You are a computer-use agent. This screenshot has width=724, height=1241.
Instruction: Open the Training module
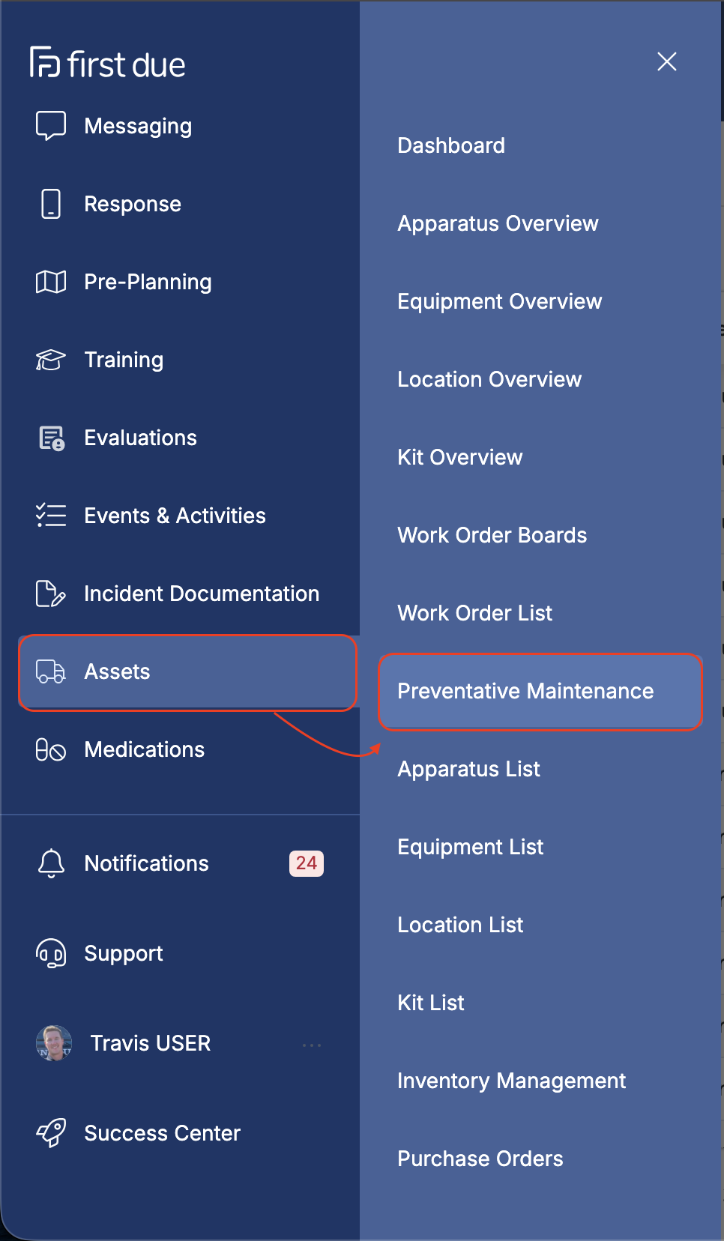(x=124, y=360)
